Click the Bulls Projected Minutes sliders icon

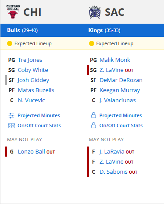pyautogui.click(x=11, y=115)
